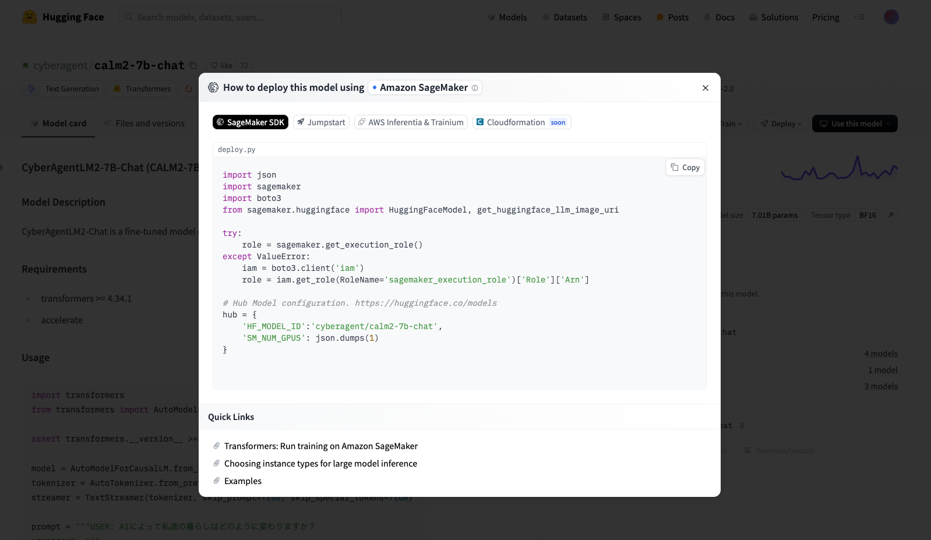Open the extra navigation menu icon
Screen dimensions: 931x540
[859, 17]
